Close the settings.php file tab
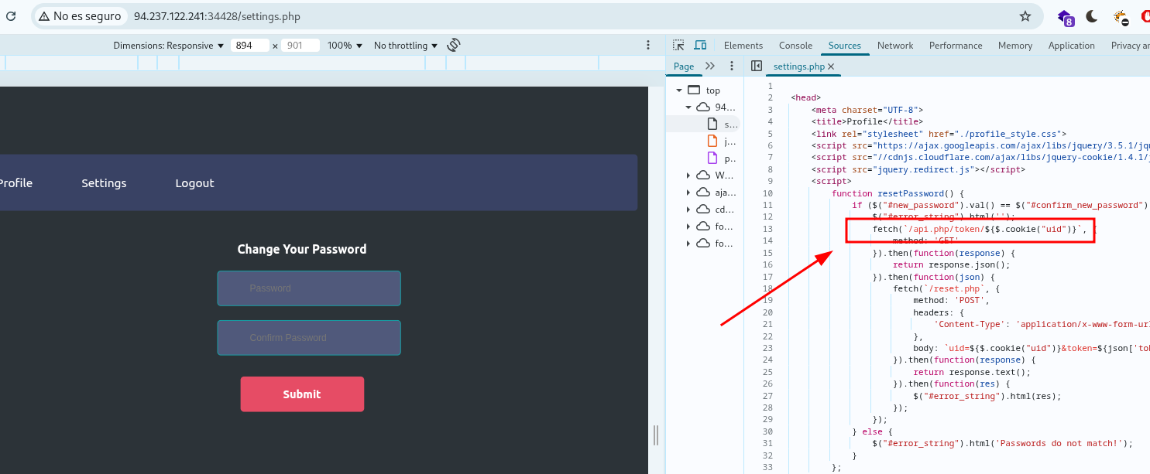Screen dimensions: 1150x474 831,66
